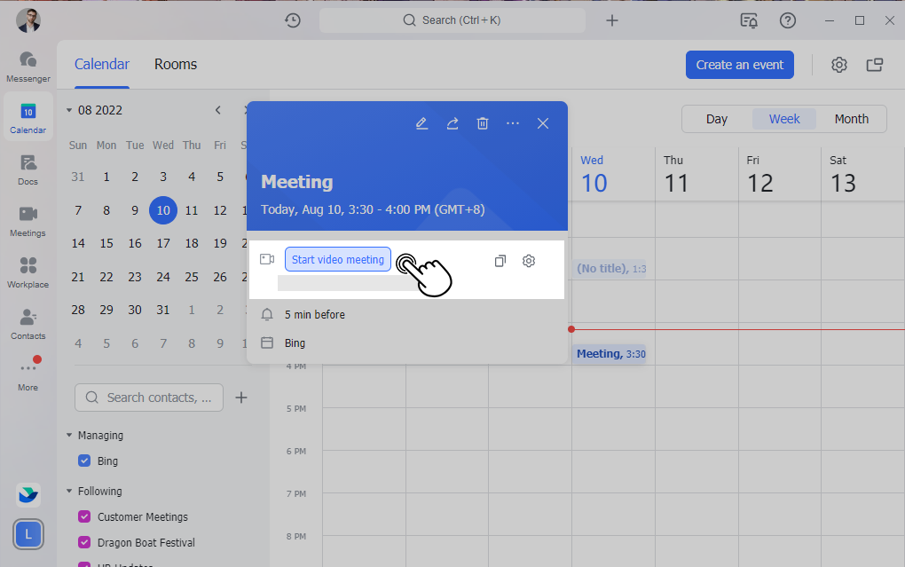Click Start video meeting
905x567 pixels.
tap(338, 259)
